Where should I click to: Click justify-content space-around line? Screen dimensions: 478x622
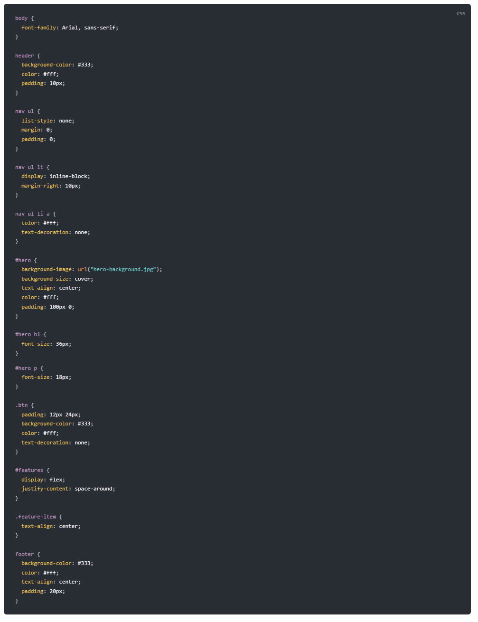click(x=68, y=489)
